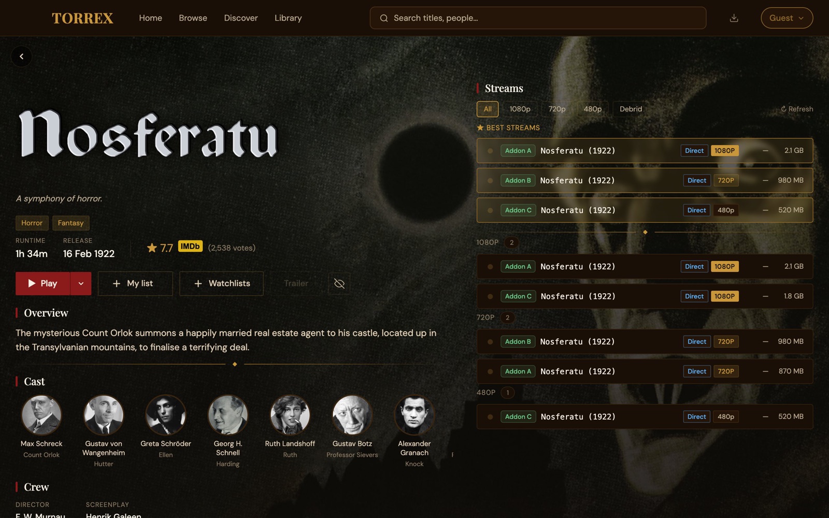
Task: Collapse the 1080P stream group header
Action: [x=497, y=242]
